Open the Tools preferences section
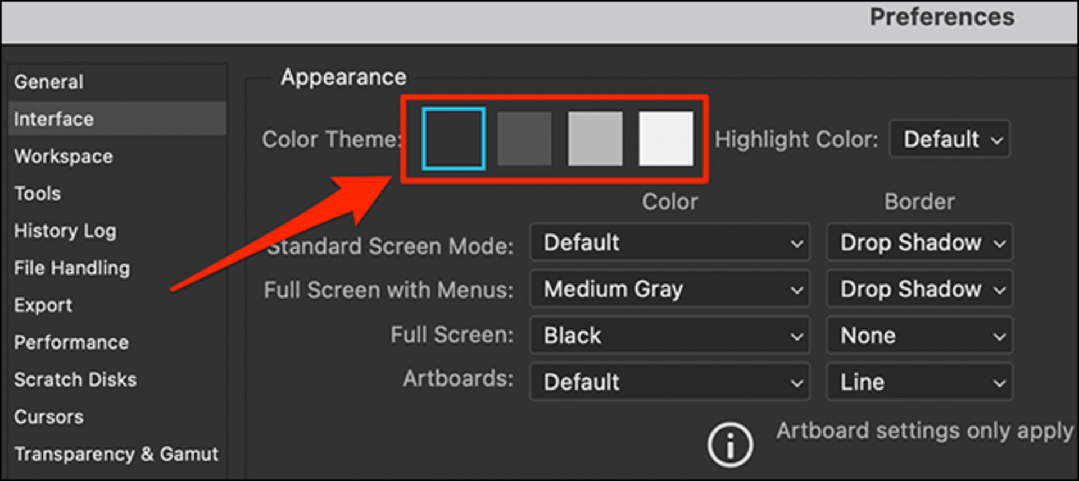This screenshot has width=1079, height=481. (38, 194)
